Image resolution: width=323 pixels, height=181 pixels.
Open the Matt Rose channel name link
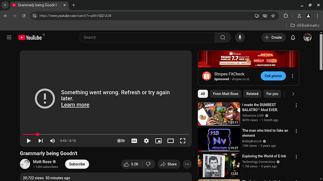click(x=42, y=162)
